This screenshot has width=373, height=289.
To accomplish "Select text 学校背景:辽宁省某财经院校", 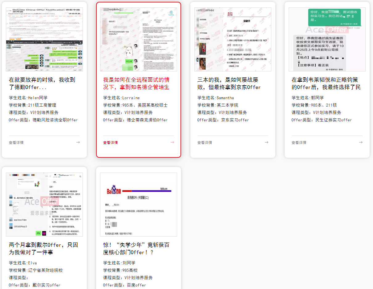I will point(36,270).
